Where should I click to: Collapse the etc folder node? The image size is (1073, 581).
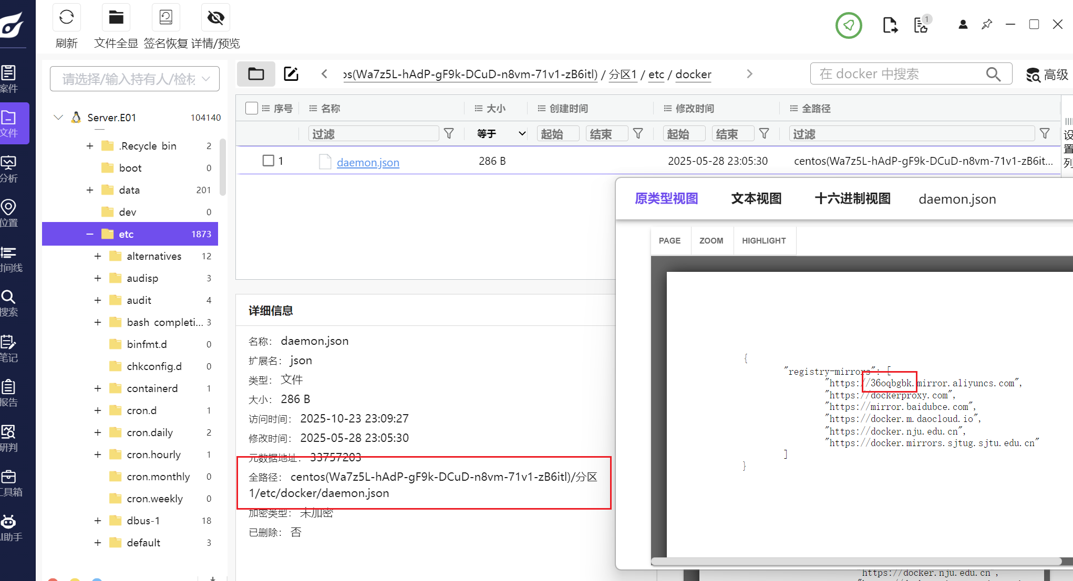(x=89, y=234)
